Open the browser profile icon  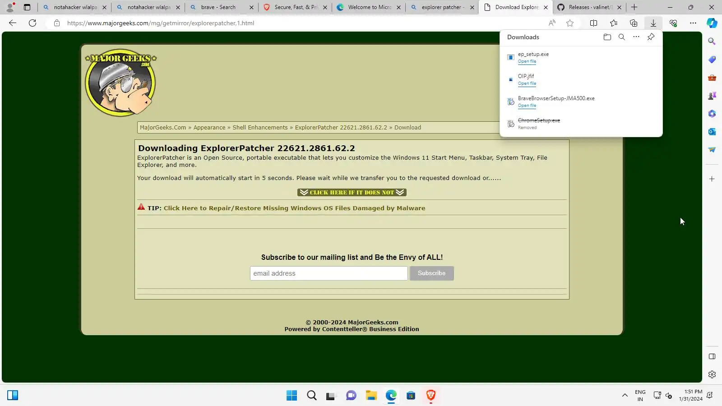tap(10, 7)
